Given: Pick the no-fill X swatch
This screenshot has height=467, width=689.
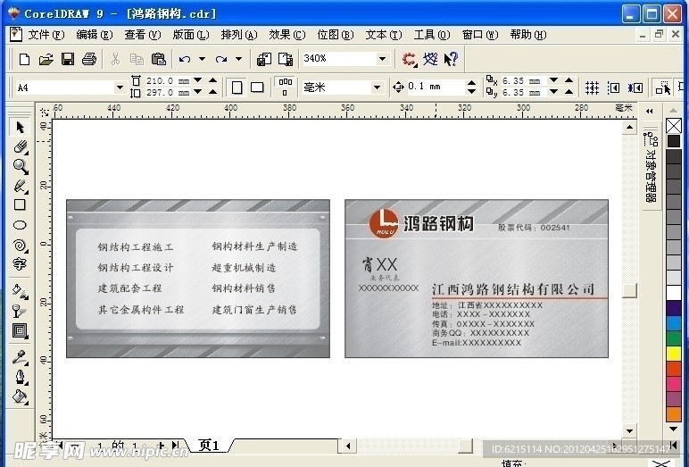Looking at the screenshot, I should 674,126.
